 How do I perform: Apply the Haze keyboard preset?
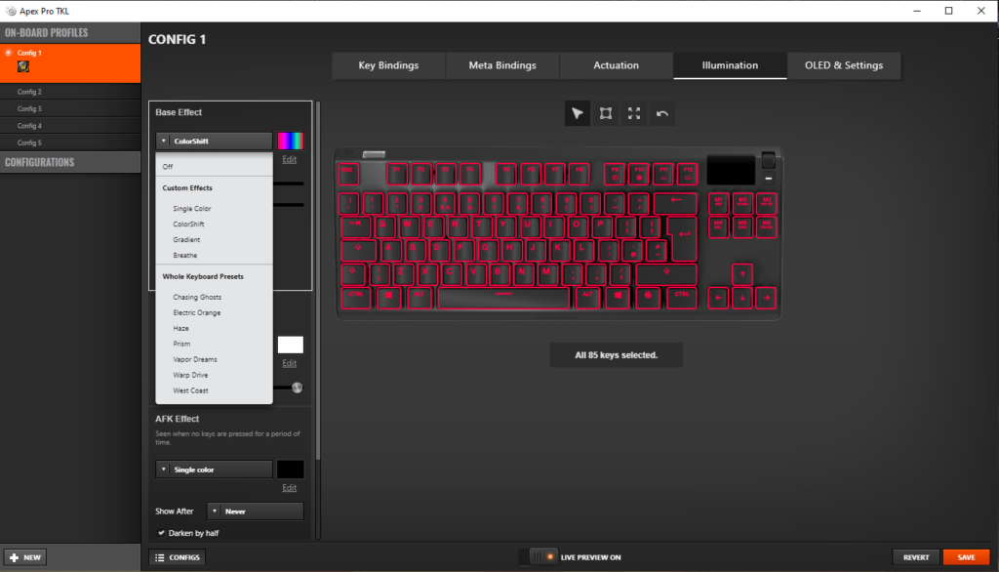(x=214, y=328)
